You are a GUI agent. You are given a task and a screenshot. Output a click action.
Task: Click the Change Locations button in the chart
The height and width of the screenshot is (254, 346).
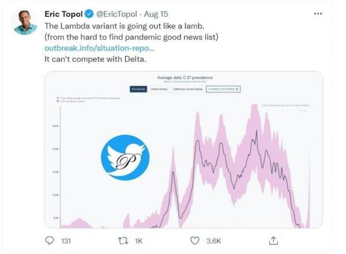pyautogui.click(x=223, y=89)
